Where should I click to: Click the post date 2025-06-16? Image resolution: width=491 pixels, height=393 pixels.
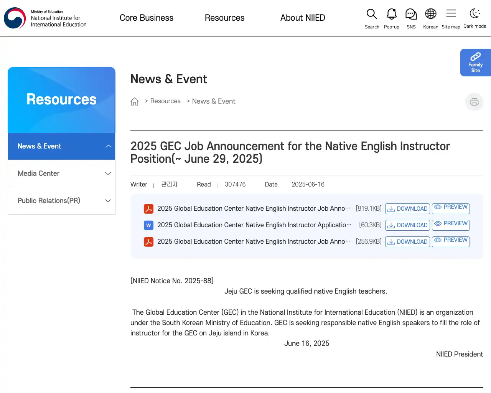coord(308,185)
